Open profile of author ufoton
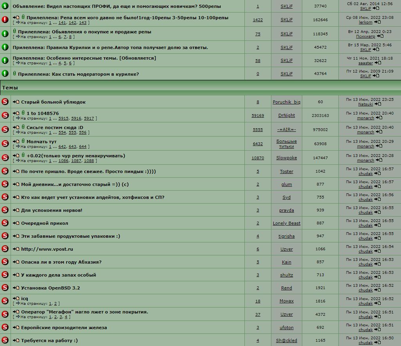The width and height of the screenshot is (401, 346). [x=286, y=327]
